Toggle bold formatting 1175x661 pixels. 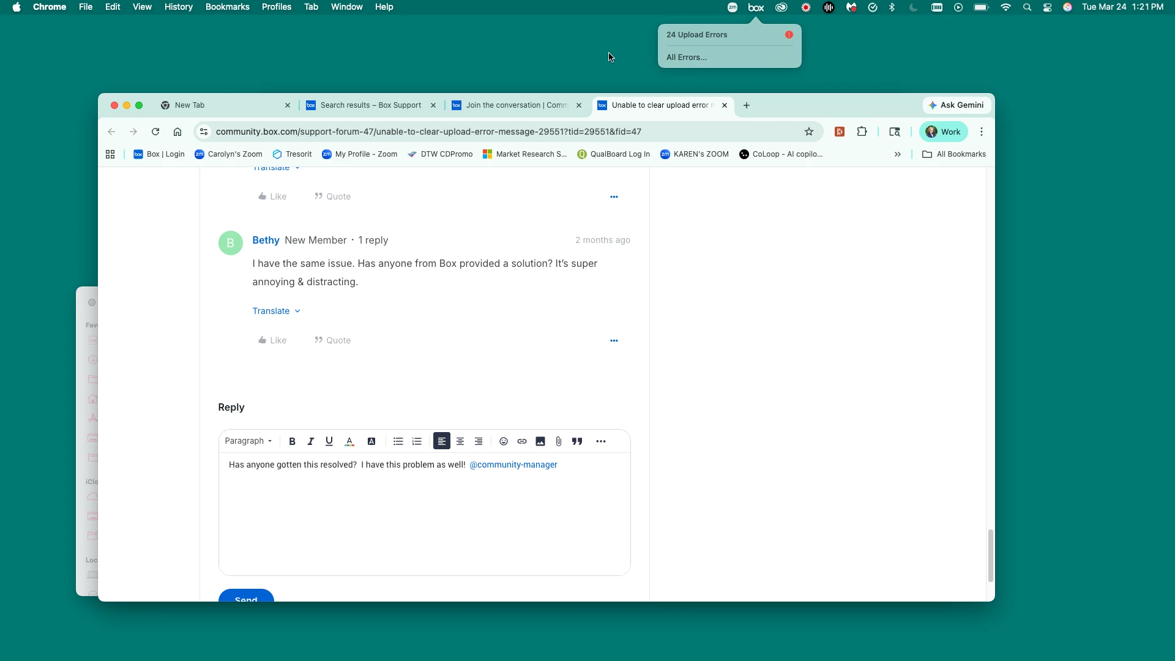tap(292, 441)
